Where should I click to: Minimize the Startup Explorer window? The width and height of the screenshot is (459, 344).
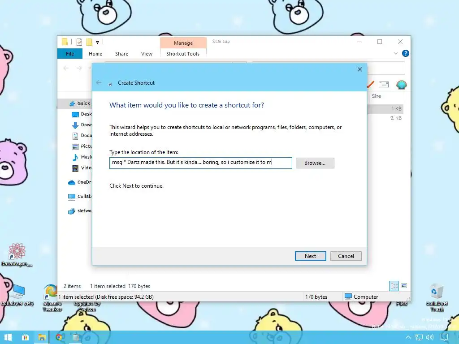click(x=359, y=42)
